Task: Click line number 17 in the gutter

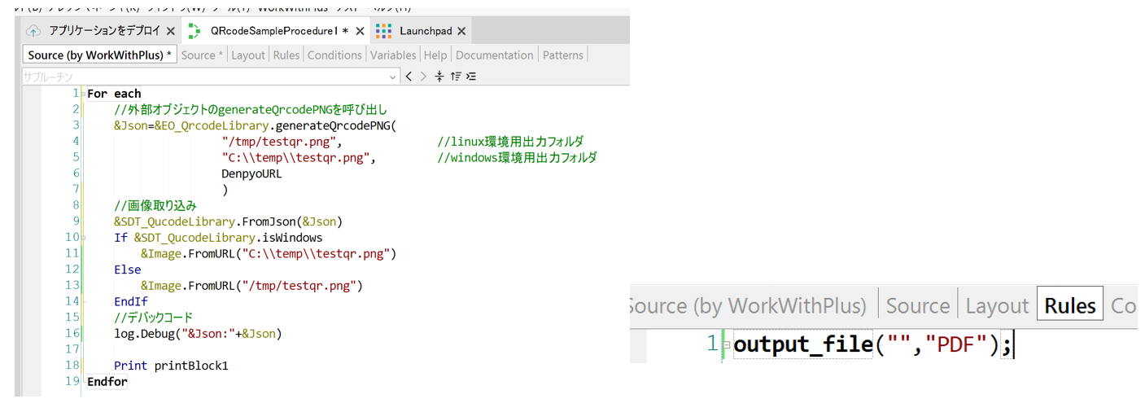Action: pyautogui.click(x=73, y=349)
